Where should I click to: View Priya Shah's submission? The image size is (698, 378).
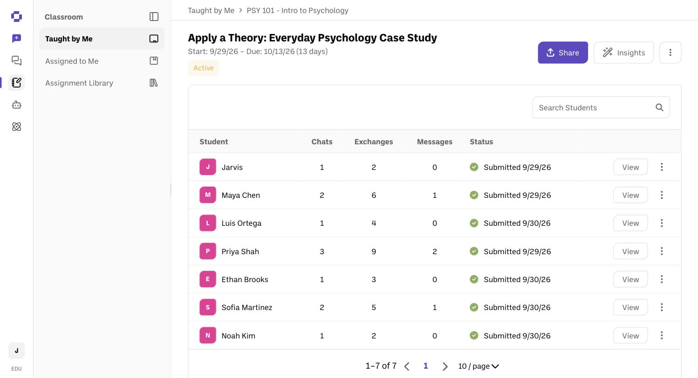click(630, 251)
